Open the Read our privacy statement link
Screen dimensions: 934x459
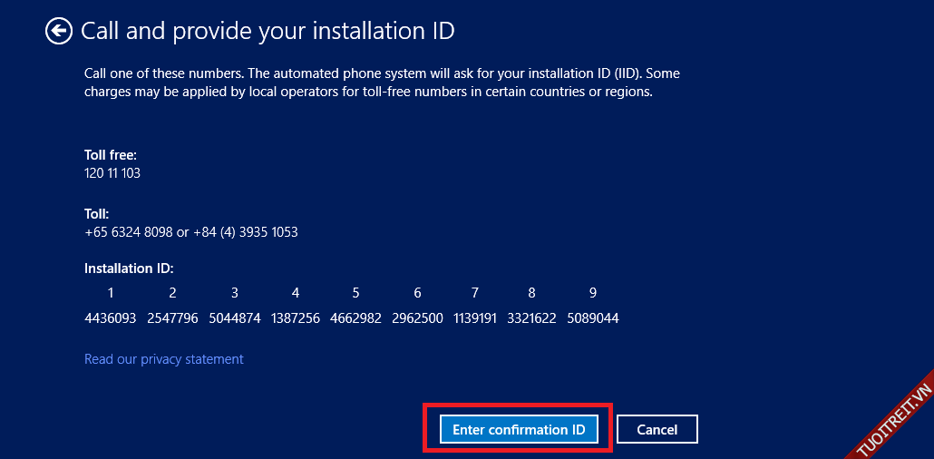(x=163, y=359)
